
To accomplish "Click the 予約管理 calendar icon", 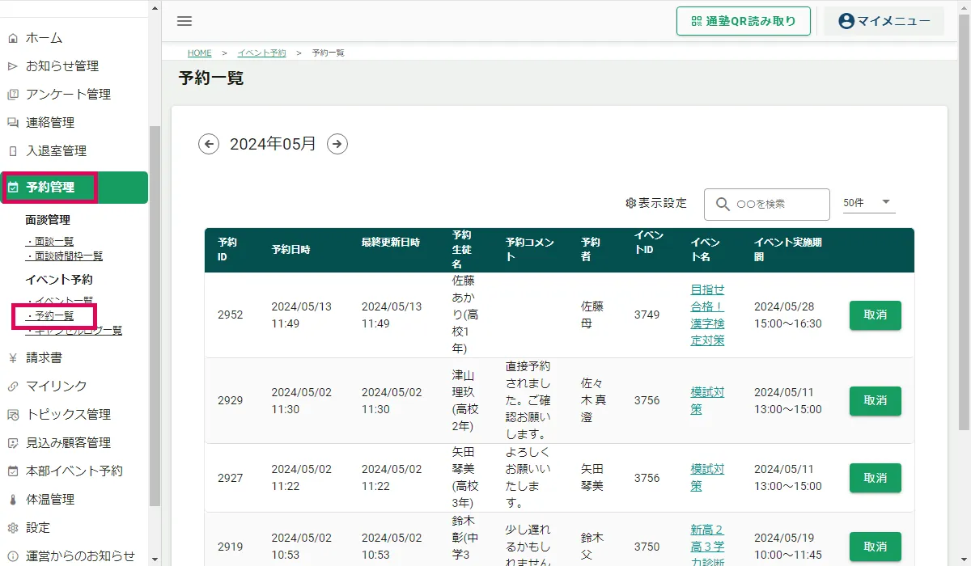I will (12, 188).
